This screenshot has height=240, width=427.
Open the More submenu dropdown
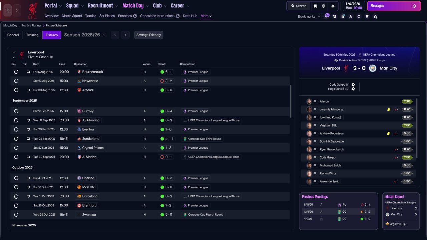point(206,16)
